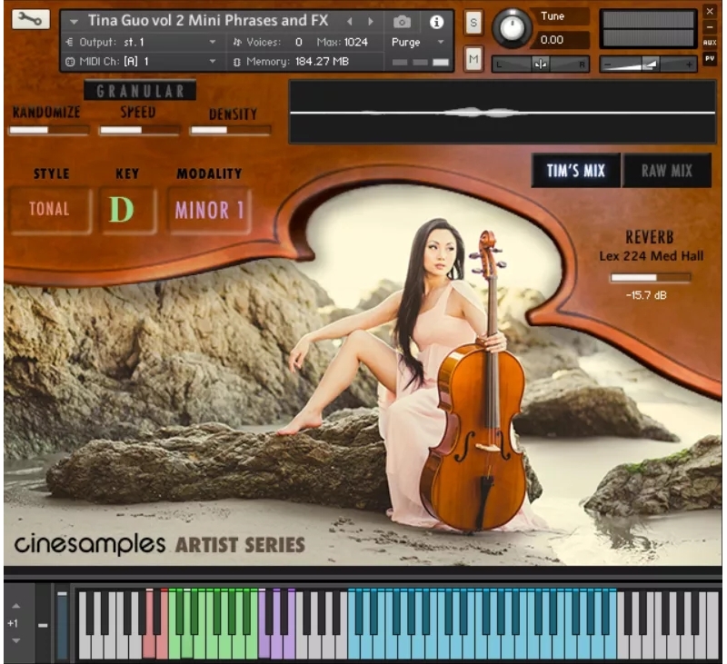Click the waveform display
727x664 pixels.
[503, 112]
